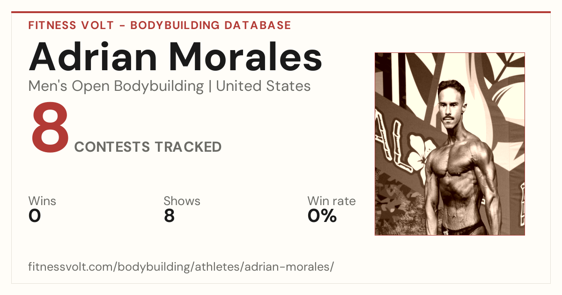The width and height of the screenshot is (562, 295).
Task: Click the shows value "8"
Action: click(x=169, y=216)
